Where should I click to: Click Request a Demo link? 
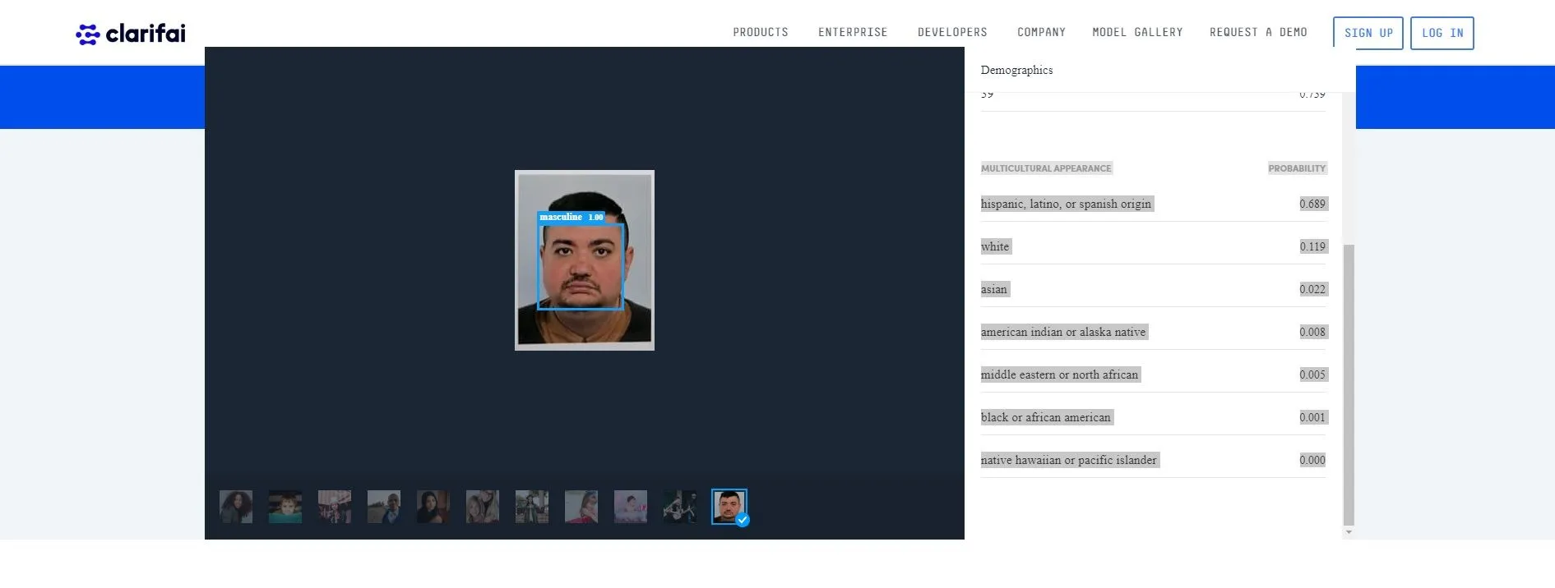pyautogui.click(x=1258, y=33)
